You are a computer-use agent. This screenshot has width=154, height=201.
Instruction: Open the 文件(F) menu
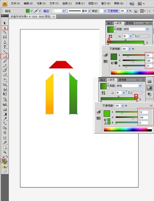(15, 3)
